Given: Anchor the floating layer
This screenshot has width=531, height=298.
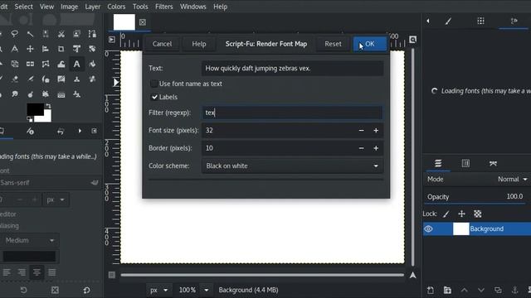Looking at the screenshot, I should [514, 290].
